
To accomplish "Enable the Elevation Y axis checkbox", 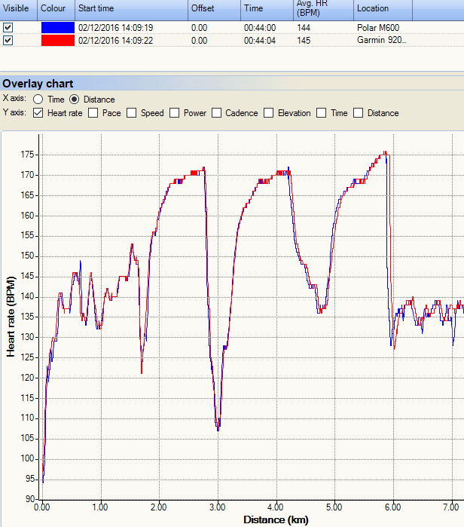I will (268, 113).
